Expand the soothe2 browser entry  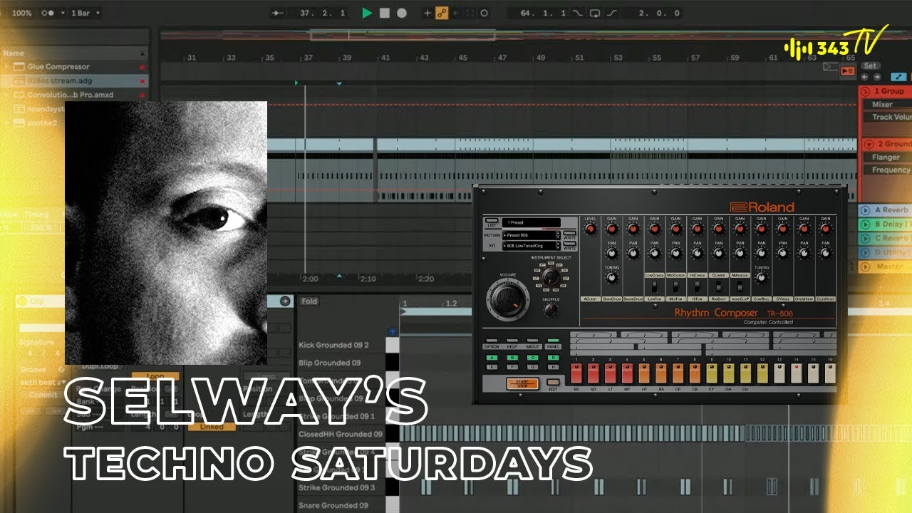(x=6, y=123)
